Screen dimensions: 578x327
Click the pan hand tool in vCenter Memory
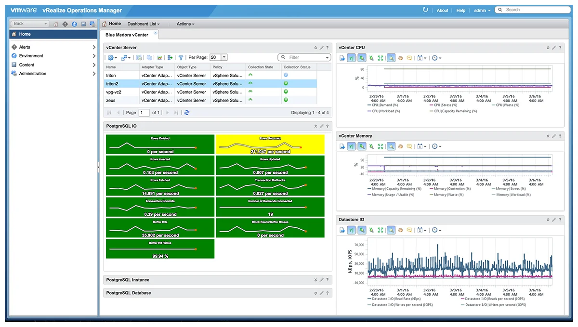click(400, 146)
